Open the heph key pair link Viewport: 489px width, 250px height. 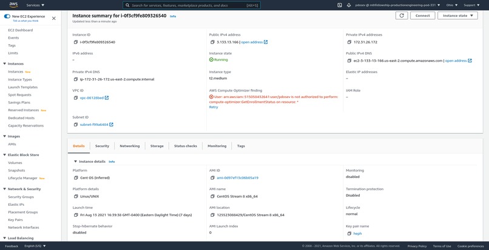357,234
